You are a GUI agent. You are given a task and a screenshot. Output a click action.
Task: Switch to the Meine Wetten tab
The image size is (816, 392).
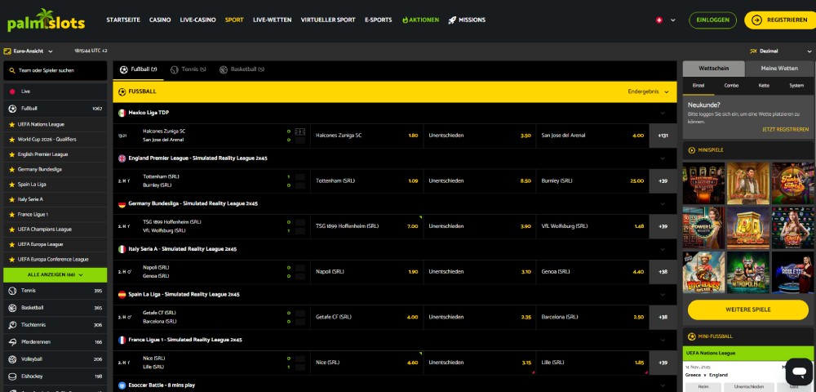coord(778,69)
